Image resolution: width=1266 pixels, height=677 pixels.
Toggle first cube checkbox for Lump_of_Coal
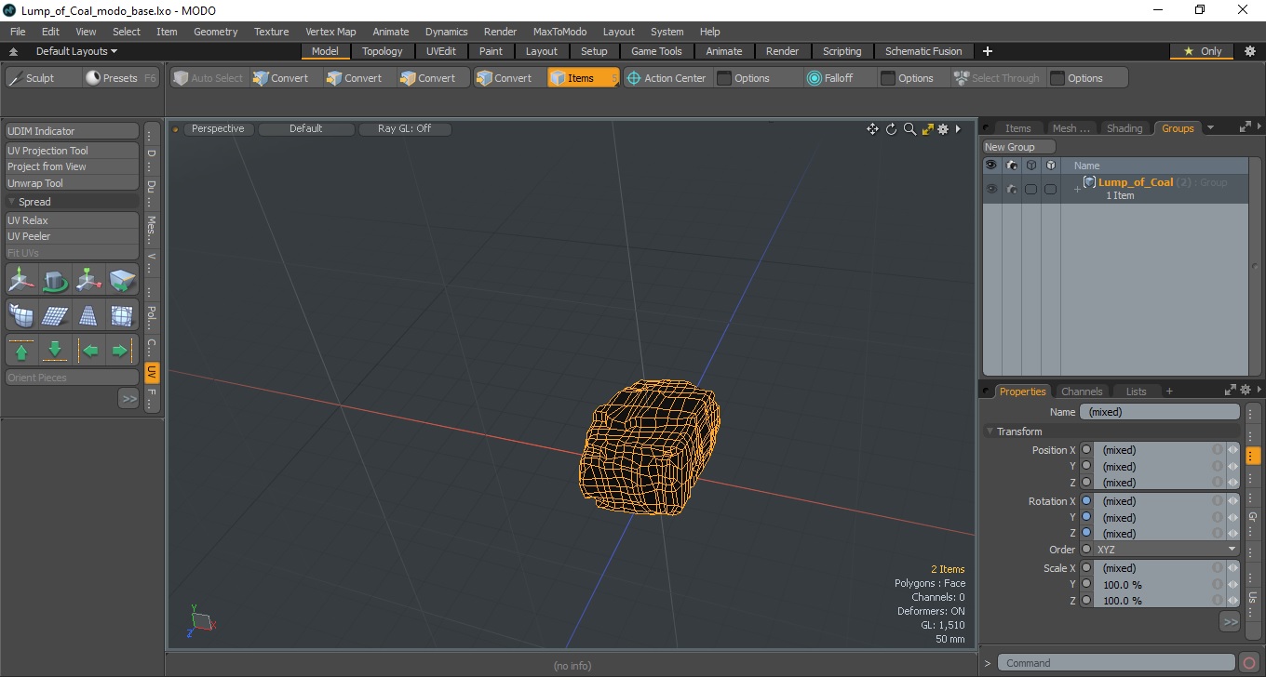[1031, 189]
